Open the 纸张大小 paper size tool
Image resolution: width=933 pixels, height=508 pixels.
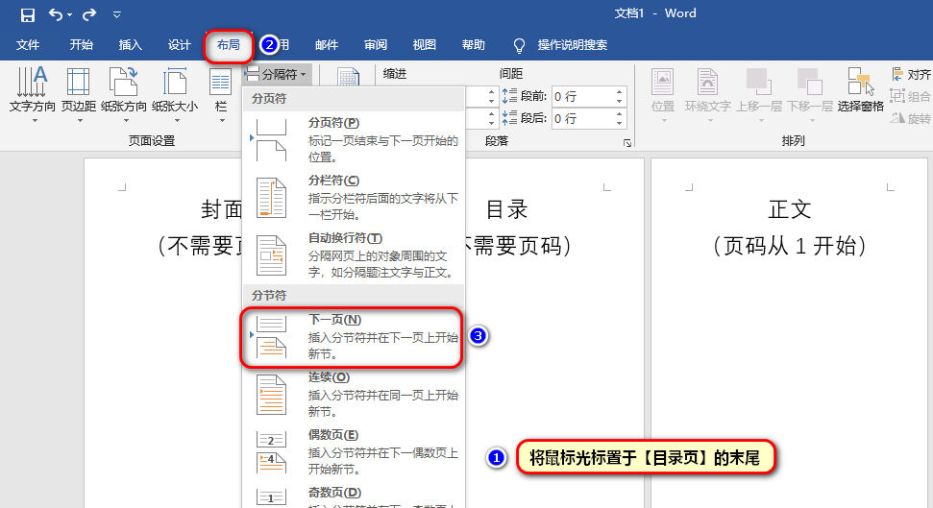(174, 94)
